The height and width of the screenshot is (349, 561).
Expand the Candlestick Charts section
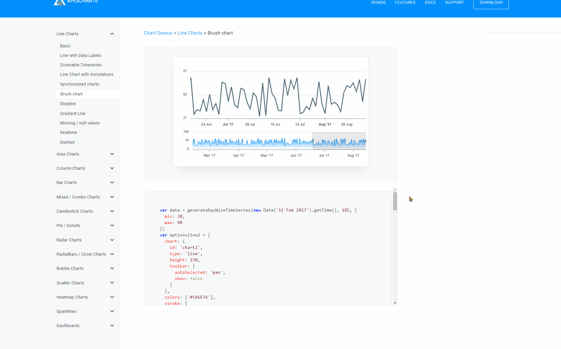point(112,211)
